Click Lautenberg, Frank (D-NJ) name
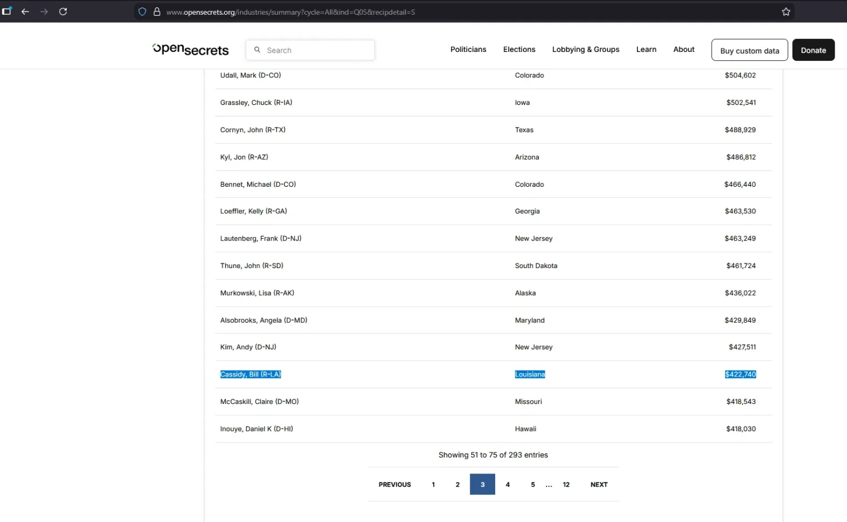 (260, 239)
